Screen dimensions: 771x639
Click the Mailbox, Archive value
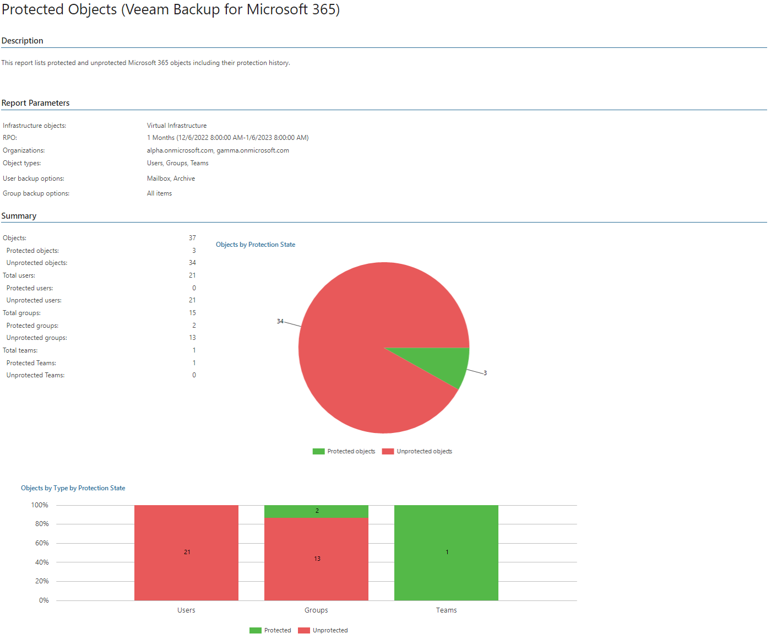[x=171, y=178]
